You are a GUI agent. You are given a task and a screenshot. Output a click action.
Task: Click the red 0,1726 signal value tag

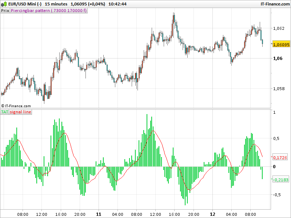coord(280,158)
